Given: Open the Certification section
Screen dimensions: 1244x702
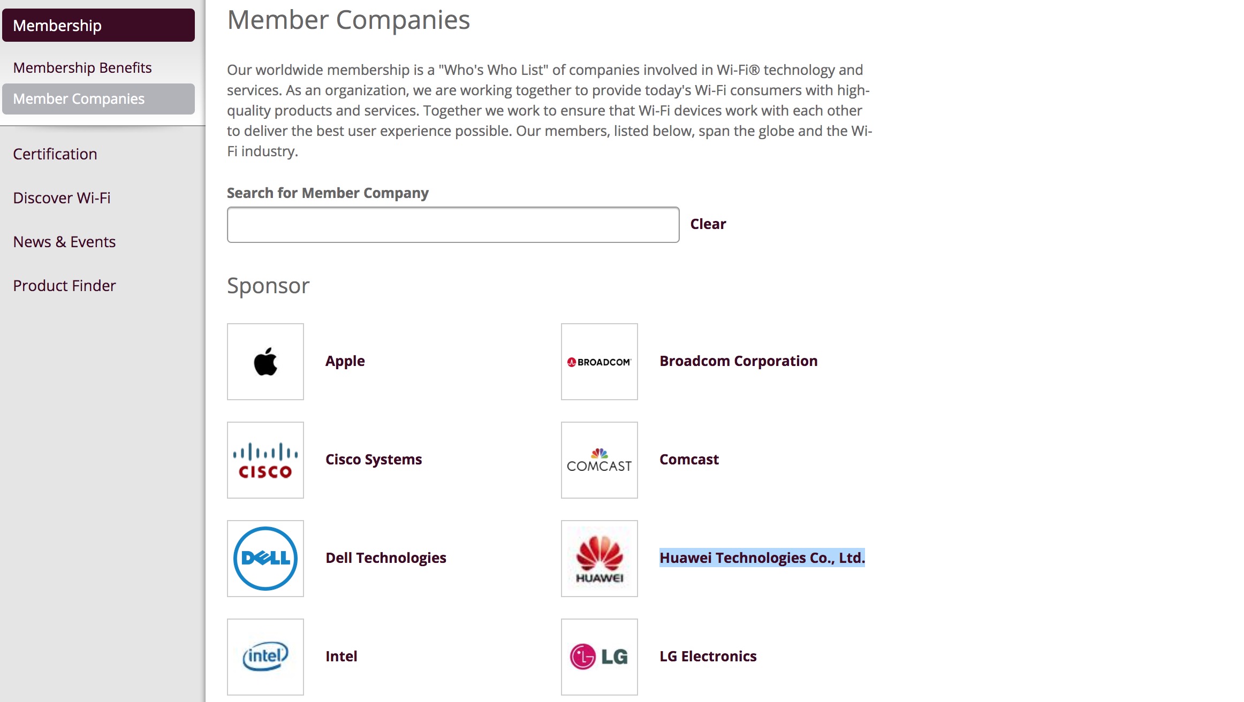Looking at the screenshot, I should (55, 154).
